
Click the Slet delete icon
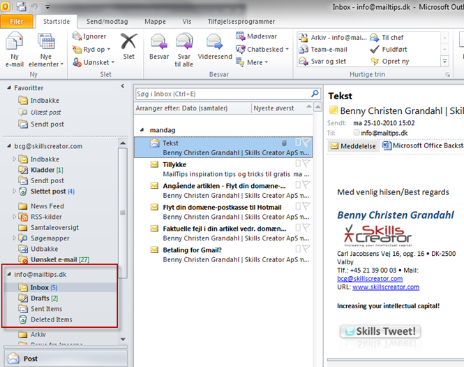point(128,45)
